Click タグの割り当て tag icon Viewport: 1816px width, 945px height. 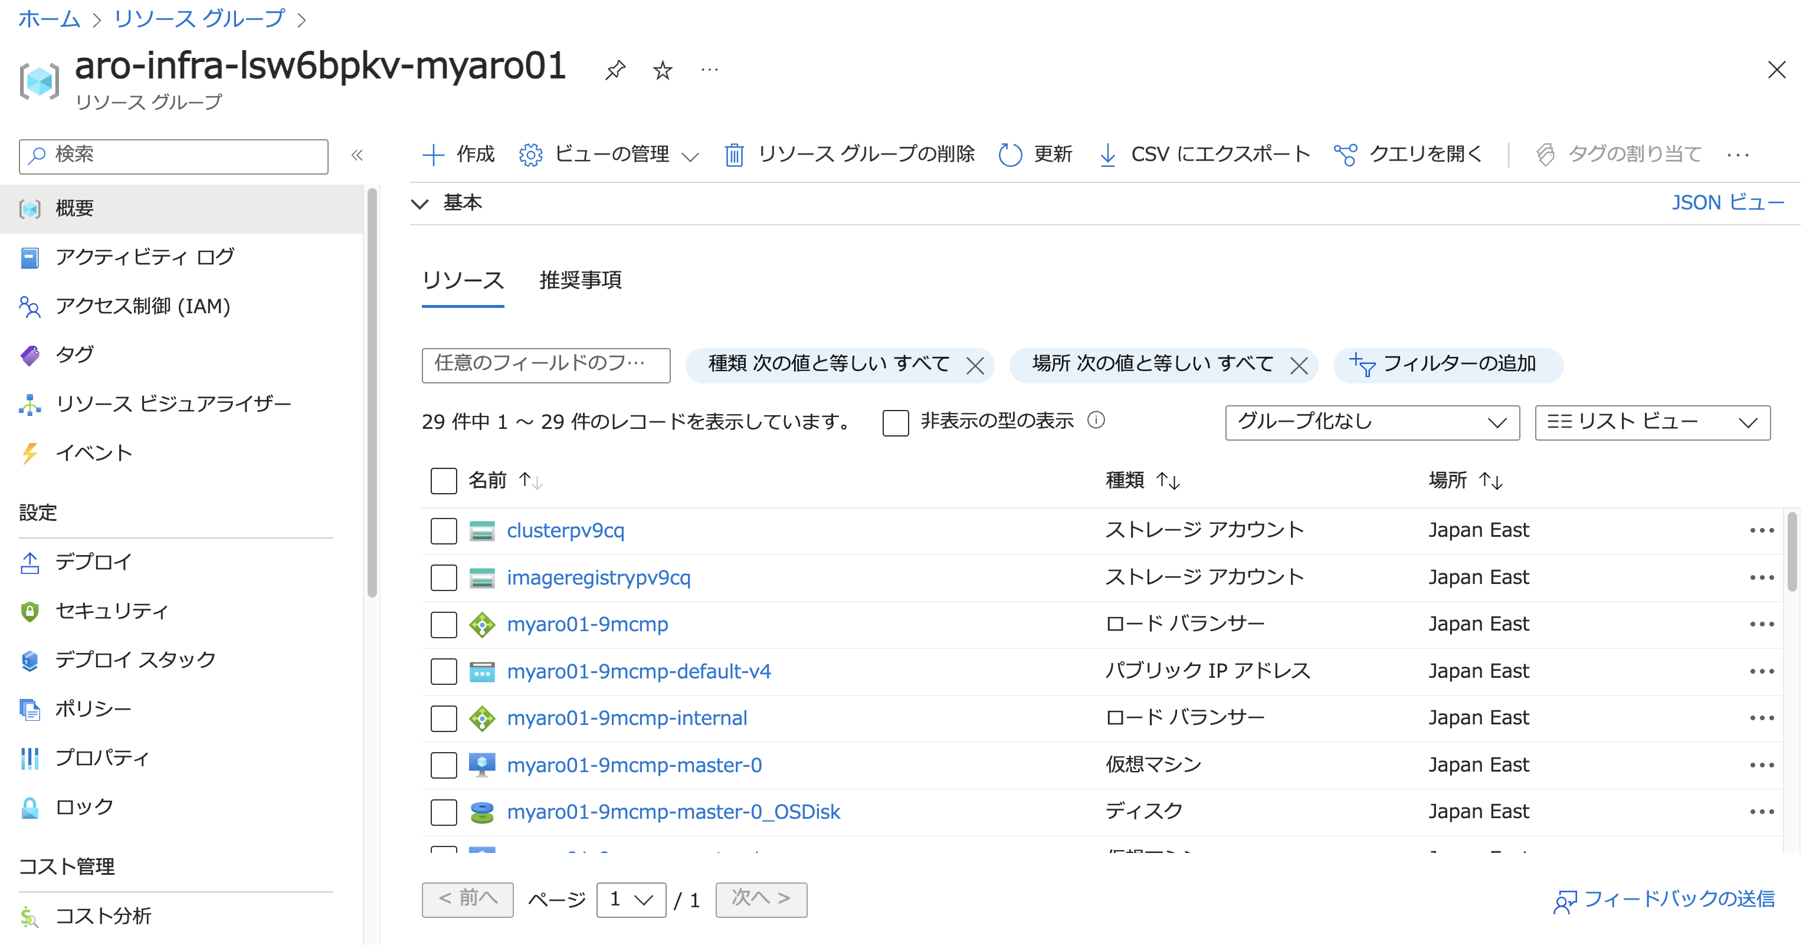point(1545,155)
